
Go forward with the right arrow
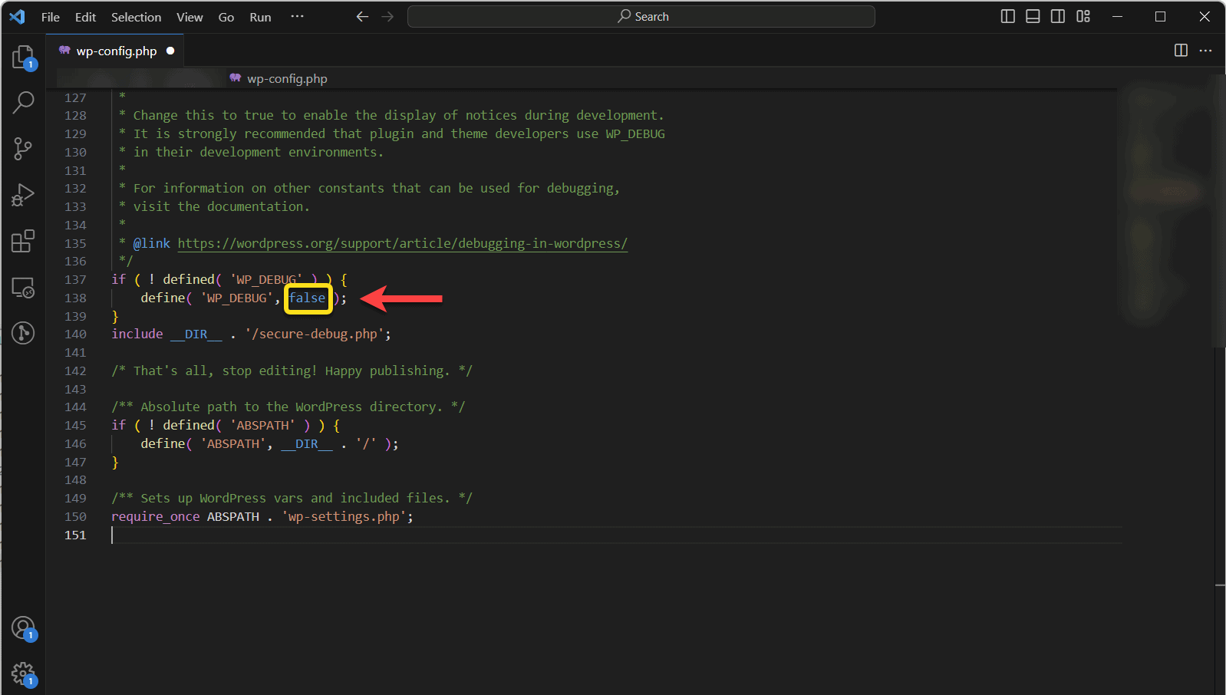388,16
